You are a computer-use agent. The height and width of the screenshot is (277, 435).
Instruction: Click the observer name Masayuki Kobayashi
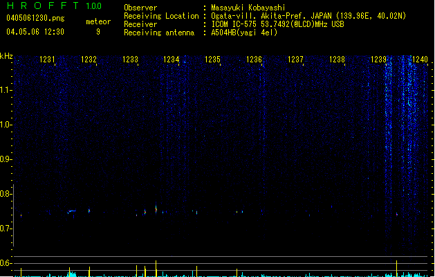pyautogui.click(x=248, y=8)
